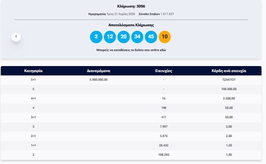Viewport: 266px width, 164px height.
Task: Select the 4+1 category row
Action: point(33,98)
